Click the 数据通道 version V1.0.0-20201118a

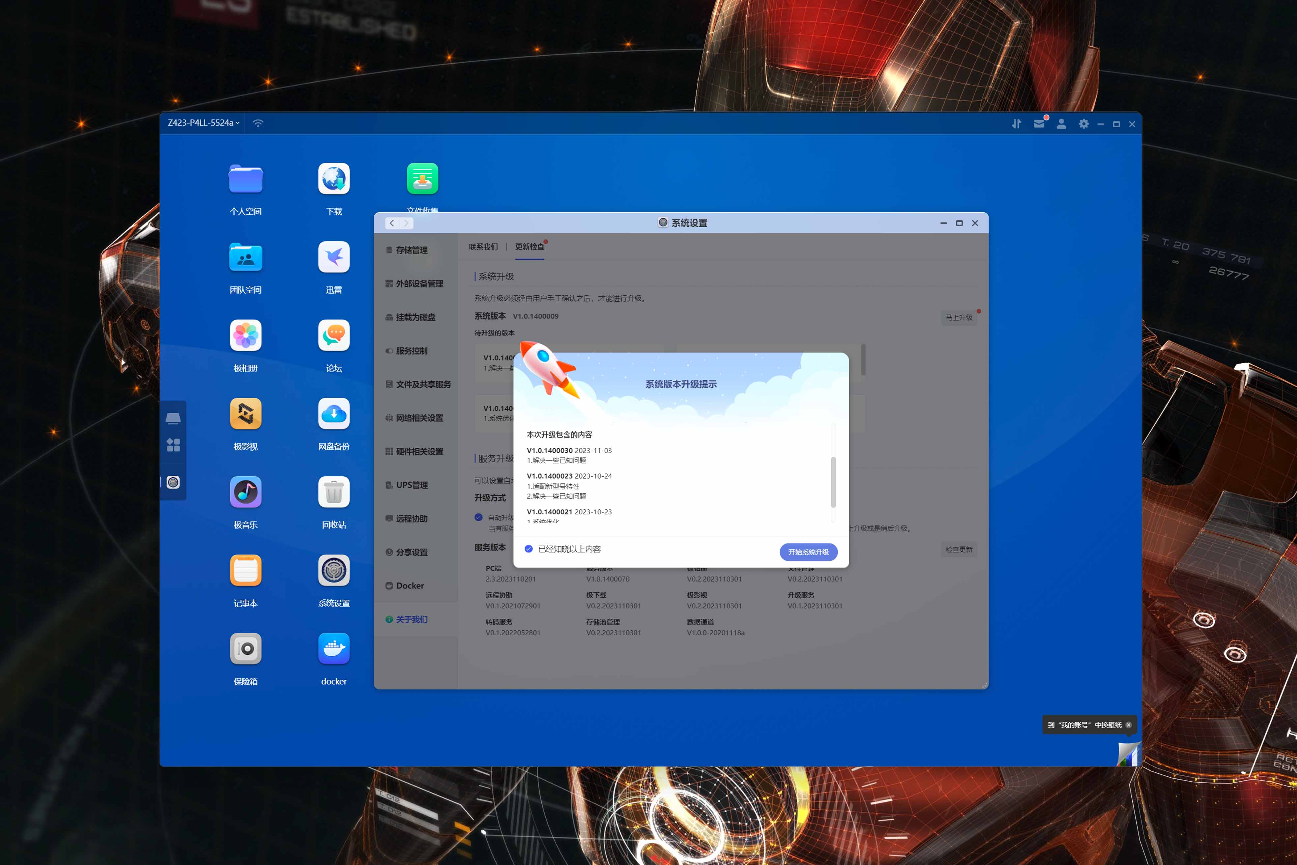pos(716,633)
